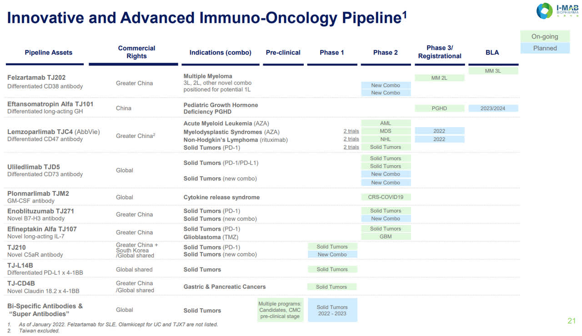The image size is (582, 336).
Task: Click the slide title Innovative and Advanced Immuno-Oncology Pipeline
Action: [207, 17]
